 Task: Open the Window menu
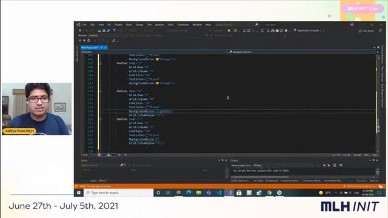coord(197,25)
